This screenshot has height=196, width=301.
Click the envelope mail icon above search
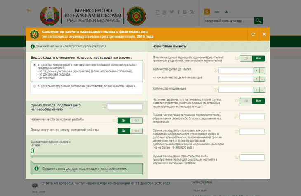click(x=216, y=12)
